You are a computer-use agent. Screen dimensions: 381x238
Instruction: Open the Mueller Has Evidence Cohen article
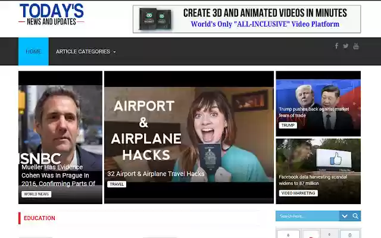[58, 176]
